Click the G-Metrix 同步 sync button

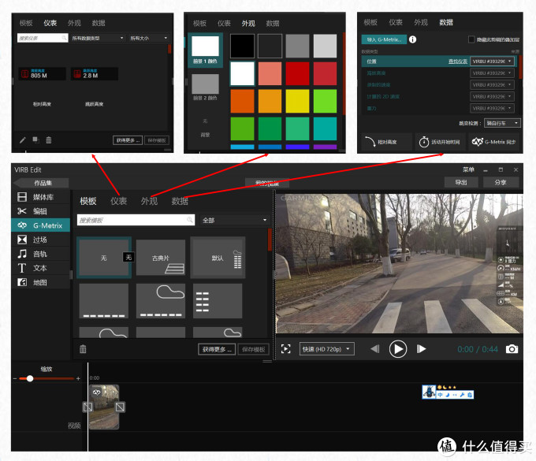tap(495, 142)
